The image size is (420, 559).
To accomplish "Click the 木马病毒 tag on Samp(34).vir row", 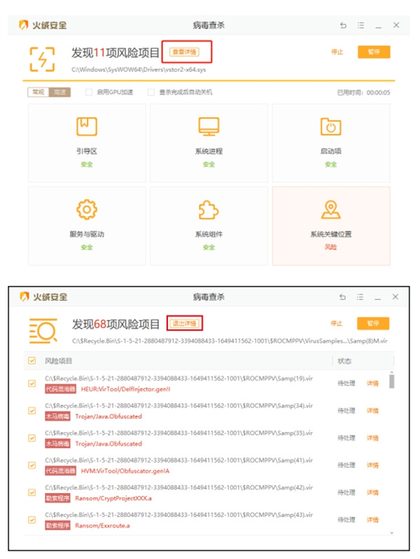I will (57, 416).
